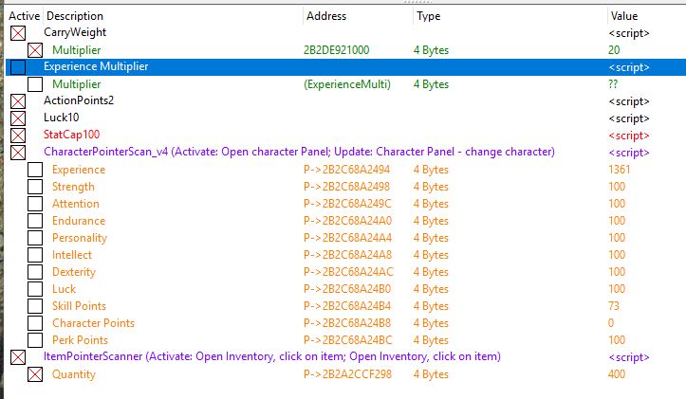
Task: Enable the Experience Multiplier script checkbox
Action: (x=18, y=67)
